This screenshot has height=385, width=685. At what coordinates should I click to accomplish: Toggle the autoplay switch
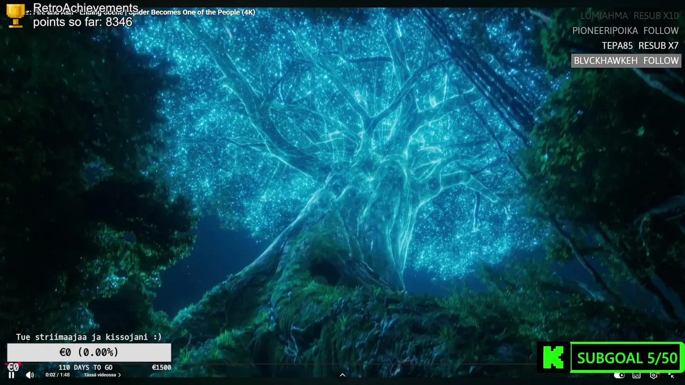(x=619, y=375)
